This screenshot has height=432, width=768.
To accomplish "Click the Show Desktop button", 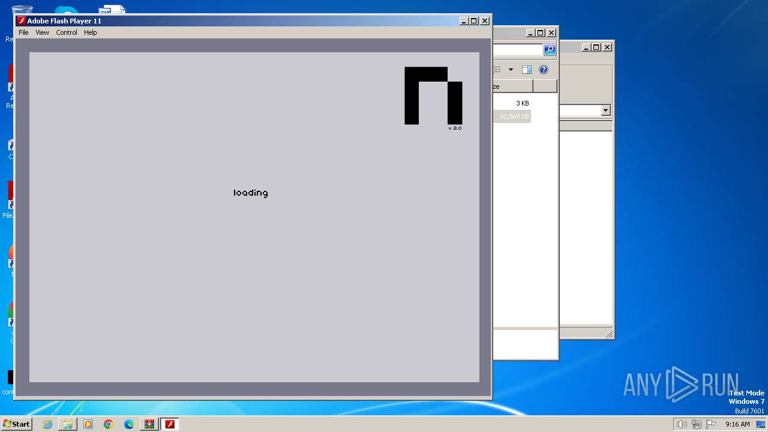I will click(760, 424).
